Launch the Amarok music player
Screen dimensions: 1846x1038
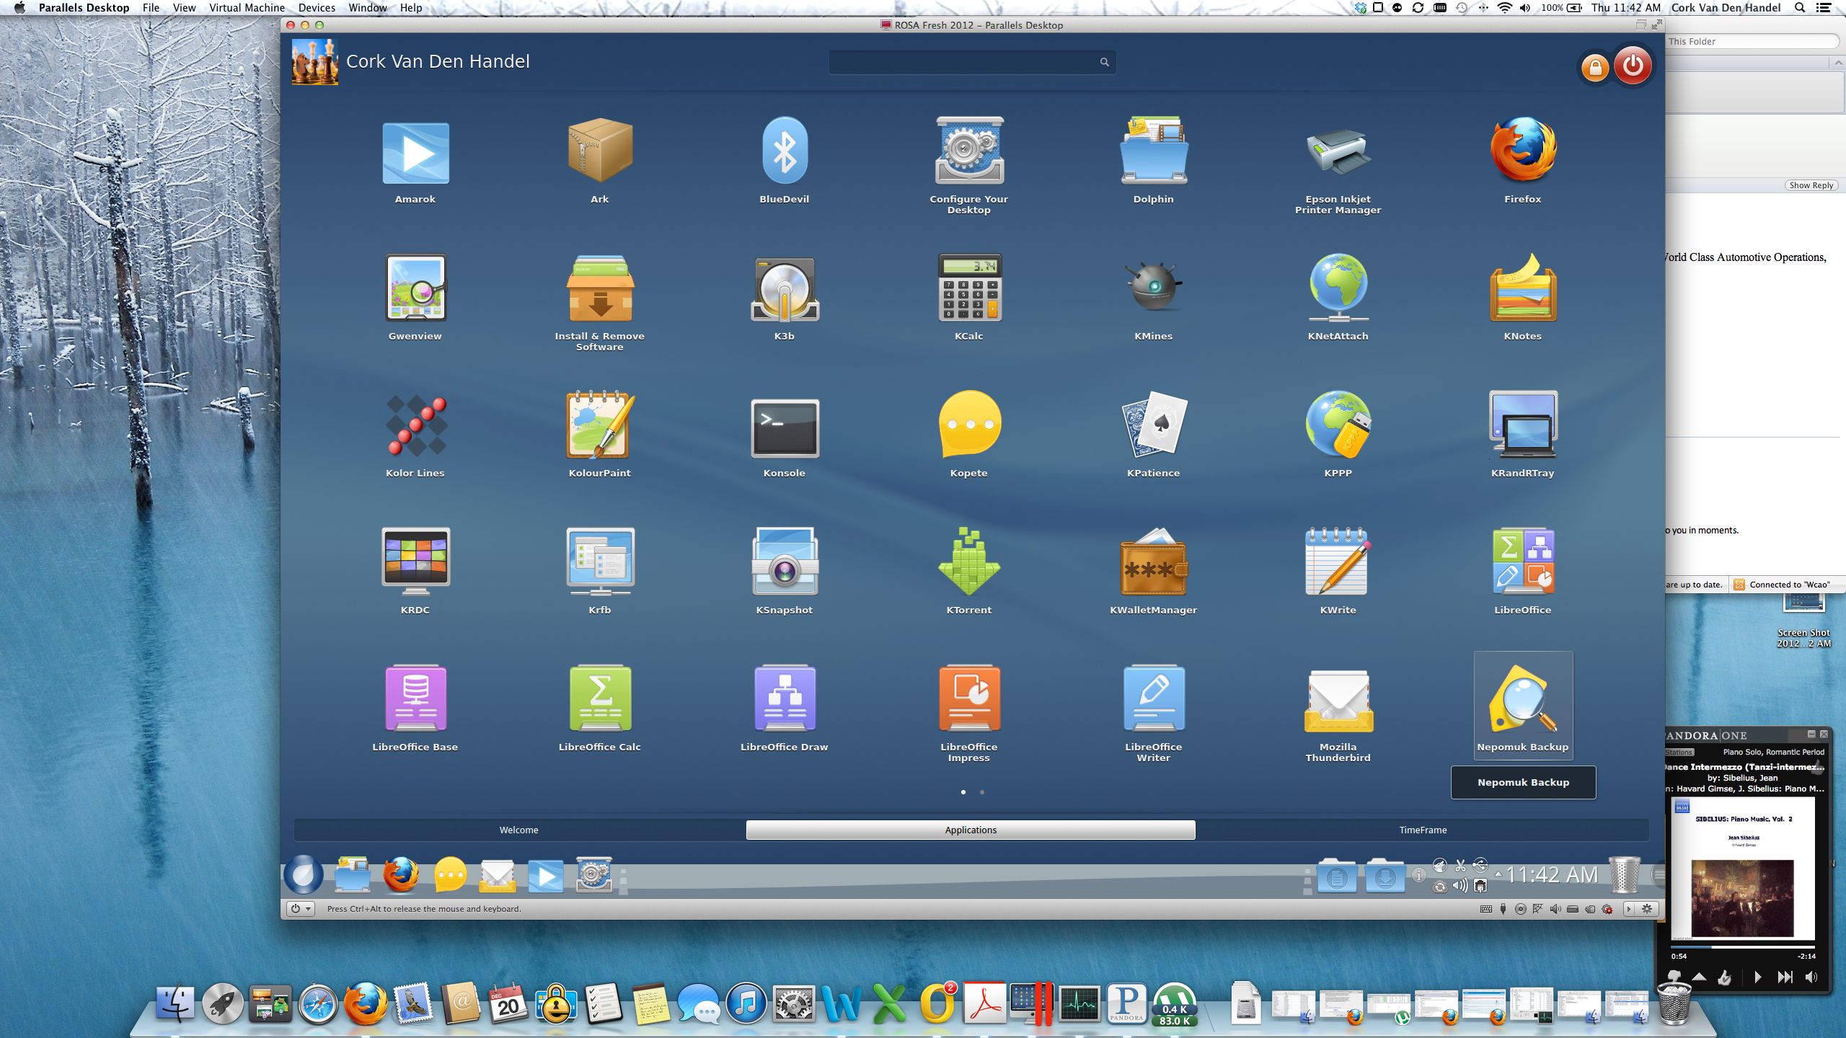[x=415, y=154]
